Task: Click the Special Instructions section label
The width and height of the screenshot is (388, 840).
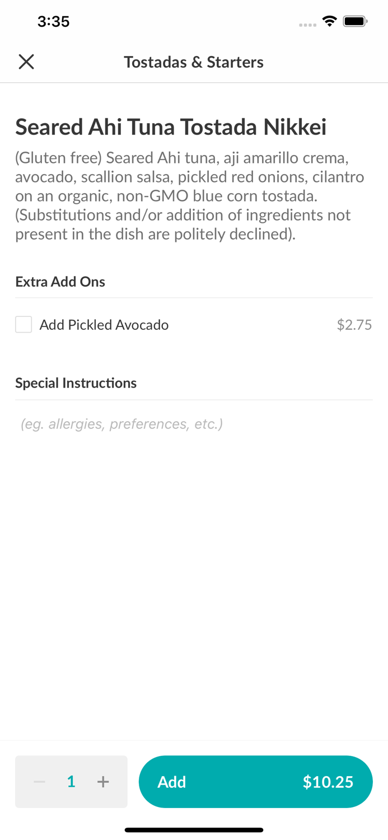Action: click(76, 383)
